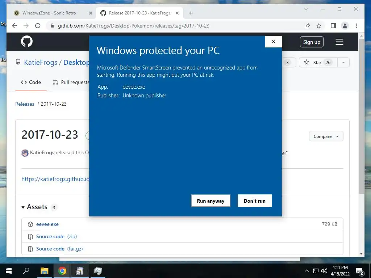Close the Release 2017-10-23 tab
The height and width of the screenshot is (278, 371).
click(x=177, y=13)
